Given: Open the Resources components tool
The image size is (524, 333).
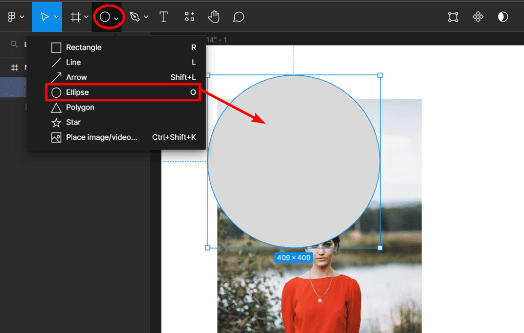Looking at the screenshot, I should tap(189, 17).
